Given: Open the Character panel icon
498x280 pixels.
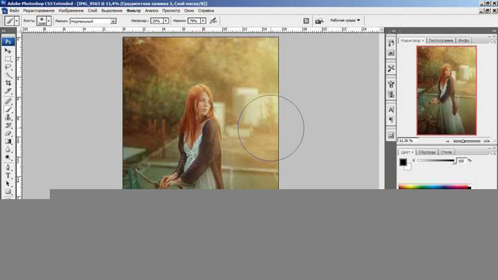Looking at the screenshot, I should [391, 110].
